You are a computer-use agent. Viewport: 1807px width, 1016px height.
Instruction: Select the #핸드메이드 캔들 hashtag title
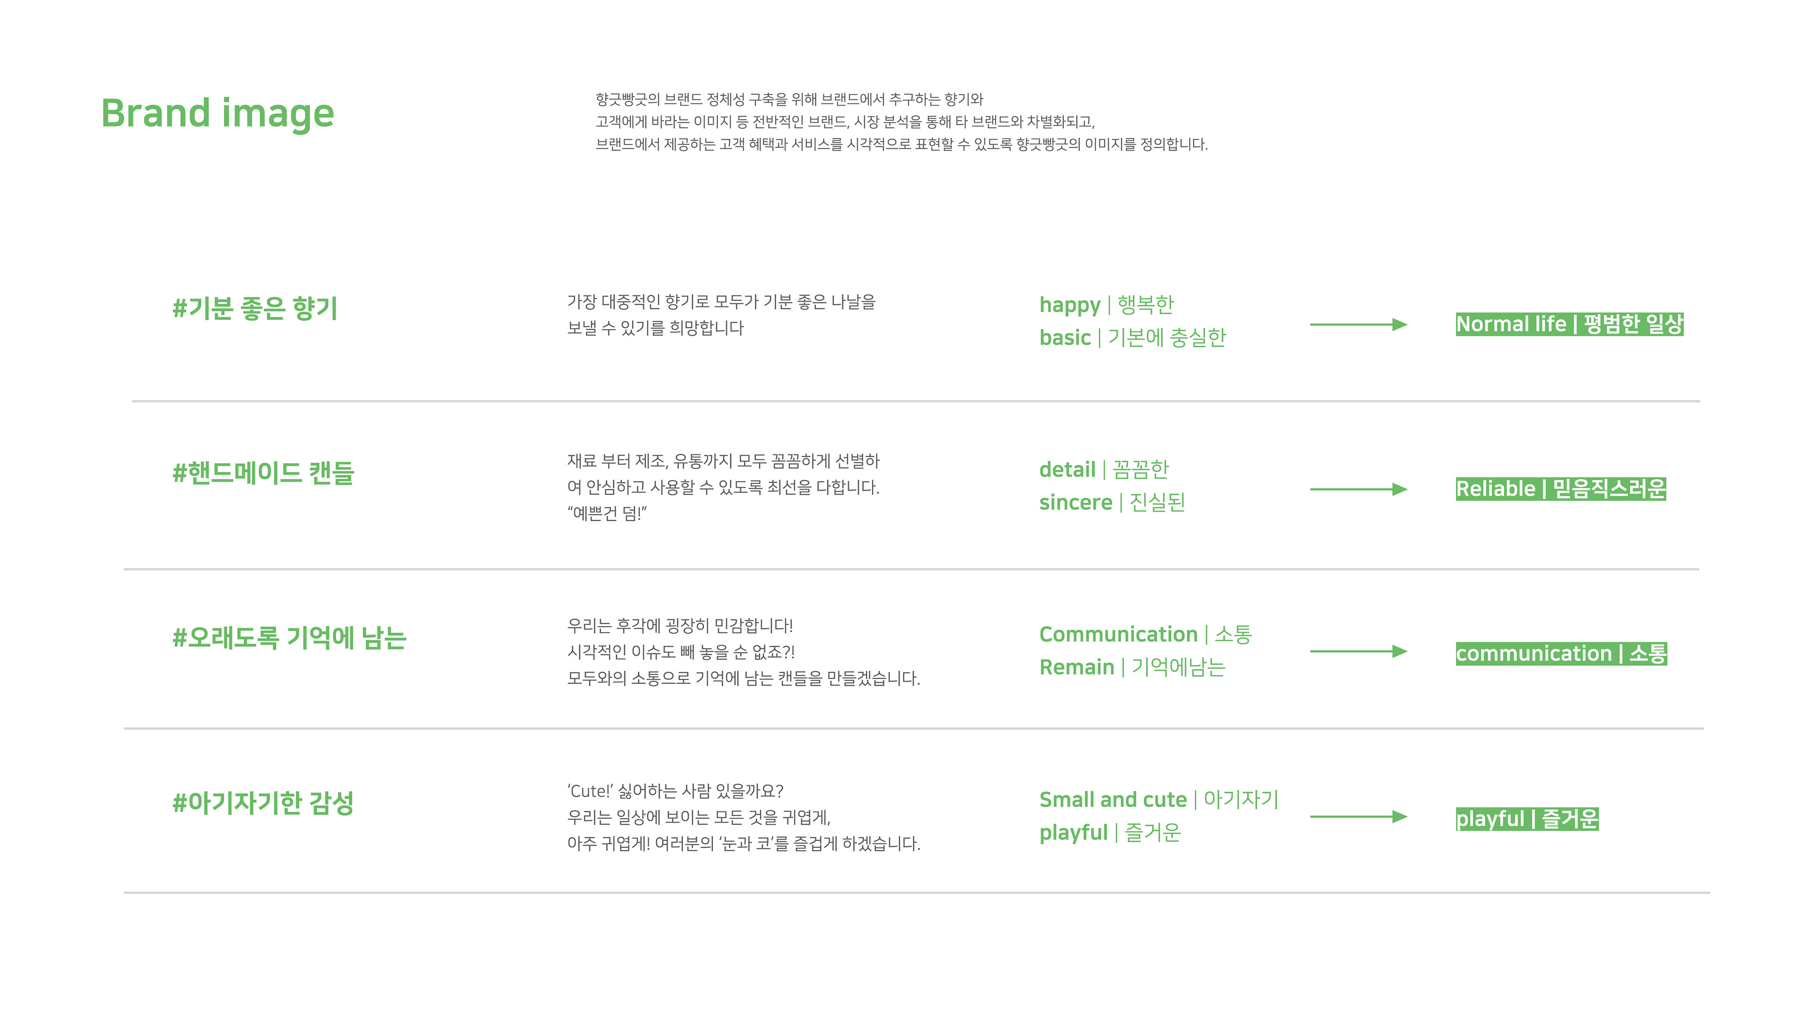264,473
